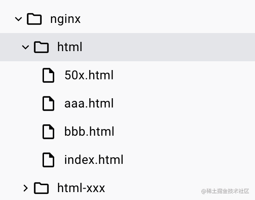
Task: Collapse the nginx folder chevron
Action: 18,19
